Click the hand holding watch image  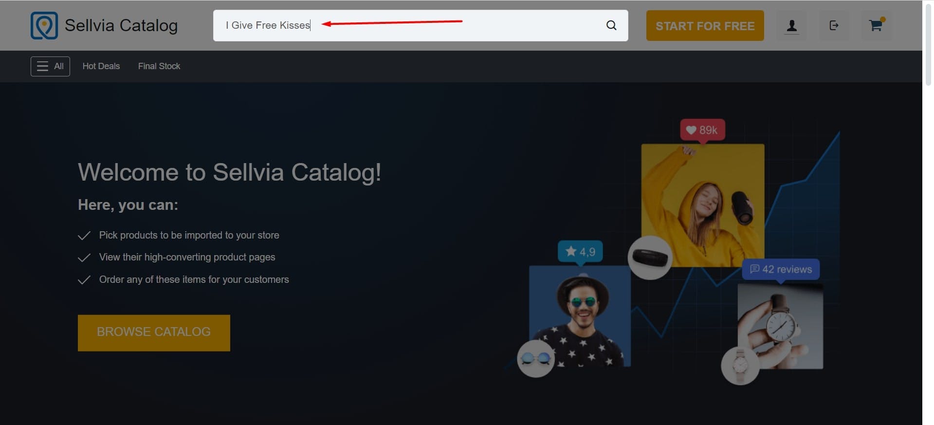tap(780, 326)
